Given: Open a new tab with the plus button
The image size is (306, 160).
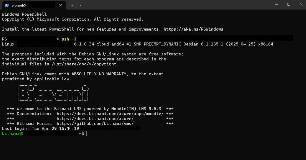Looking at the screenshot, I should pyautogui.click(x=72, y=5).
